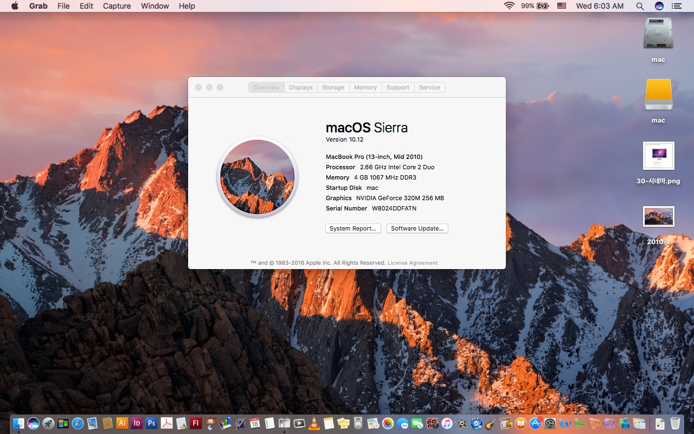Click the Siri icon in menu bar
Viewport: 694px width, 434px height.
(x=659, y=6)
